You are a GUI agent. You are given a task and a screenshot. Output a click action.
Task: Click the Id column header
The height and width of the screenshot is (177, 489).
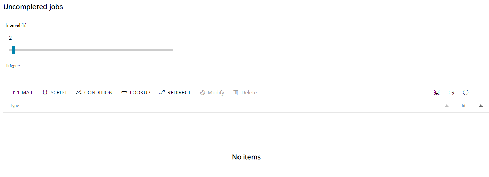point(464,106)
